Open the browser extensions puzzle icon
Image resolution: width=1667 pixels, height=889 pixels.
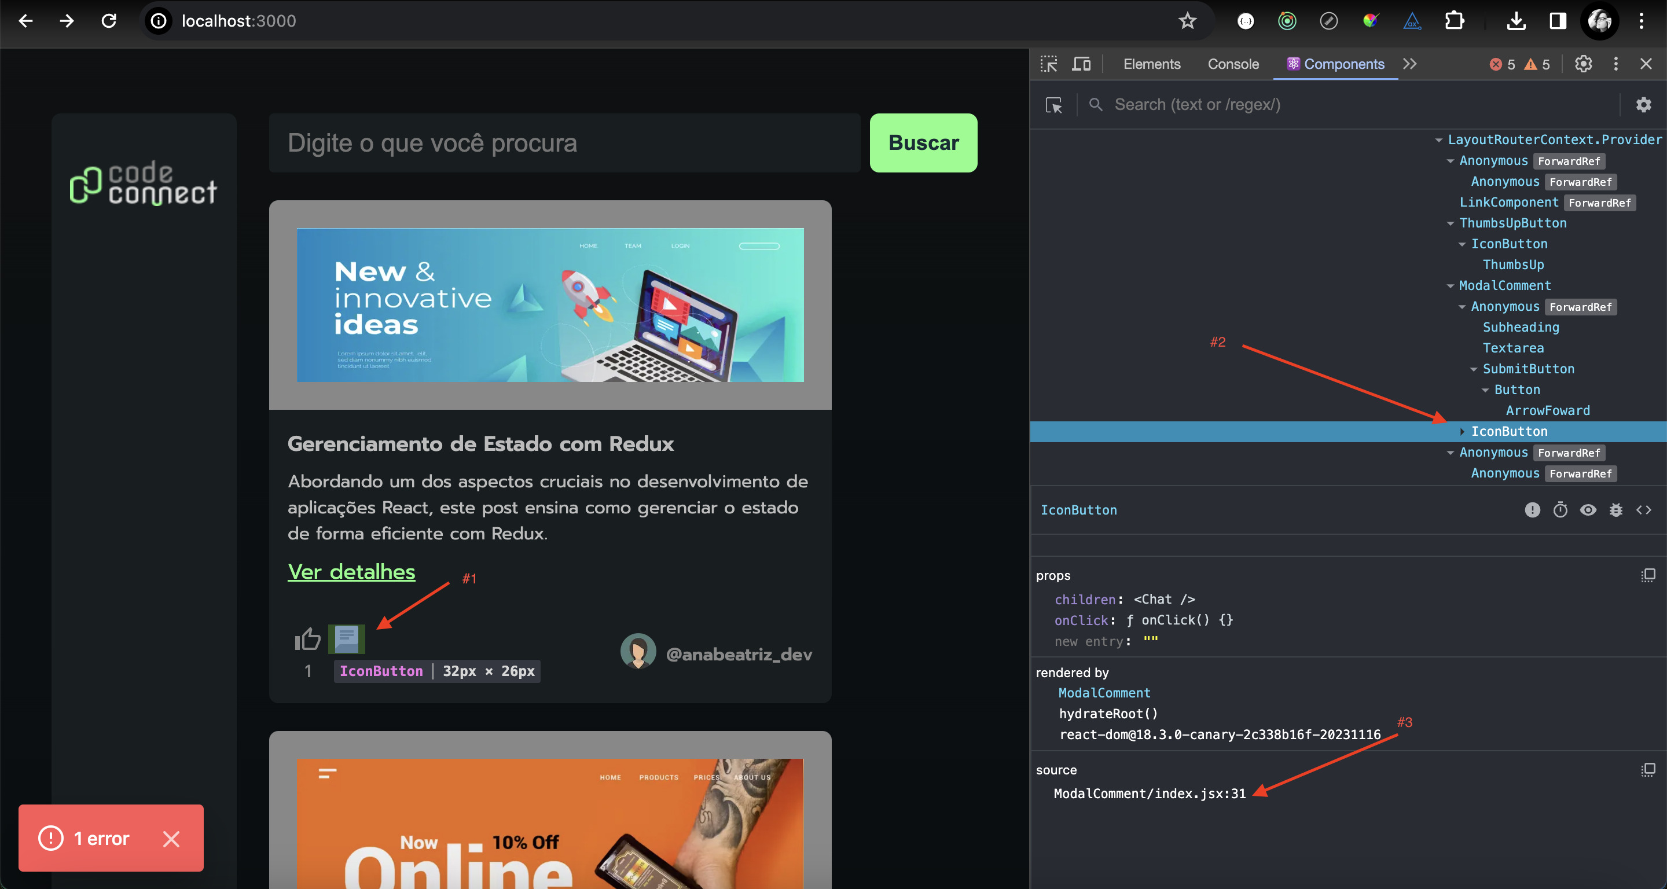coord(1453,21)
